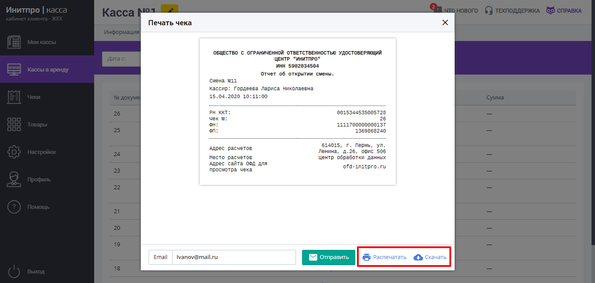
Task: Click ofd-initpro.ru text in receipt
Action: [x=364, y=167]
